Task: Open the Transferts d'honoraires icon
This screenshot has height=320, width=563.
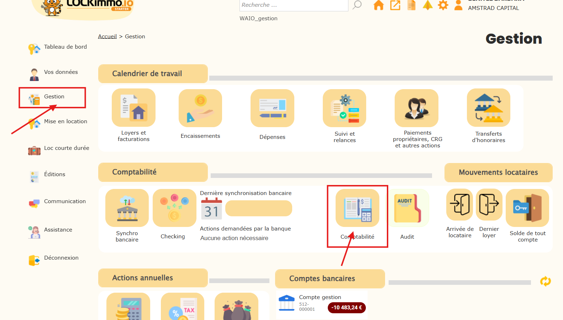Action: point(489,108)
